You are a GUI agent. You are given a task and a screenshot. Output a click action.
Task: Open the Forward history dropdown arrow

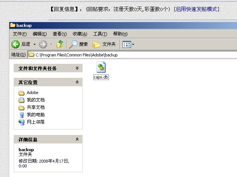point(51,44)
